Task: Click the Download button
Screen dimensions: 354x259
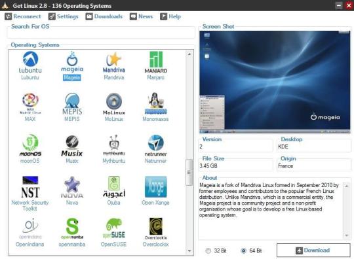Action: 313,250
